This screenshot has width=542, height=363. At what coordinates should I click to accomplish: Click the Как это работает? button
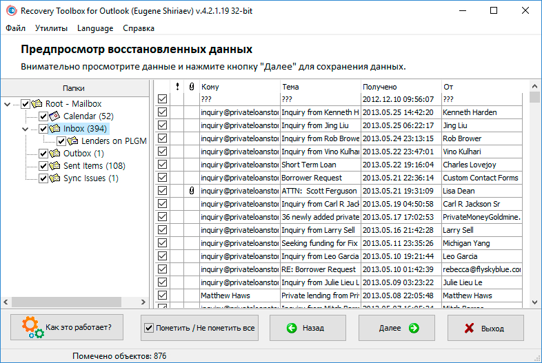[67, 327]
